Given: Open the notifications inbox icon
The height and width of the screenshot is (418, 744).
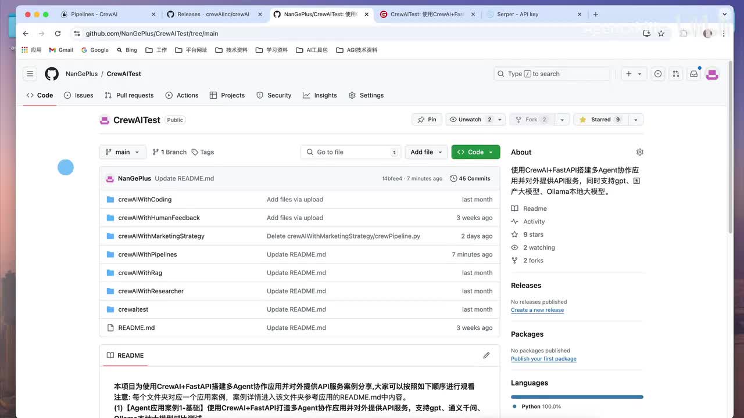Looking at the screenshot, I should 693,74.
